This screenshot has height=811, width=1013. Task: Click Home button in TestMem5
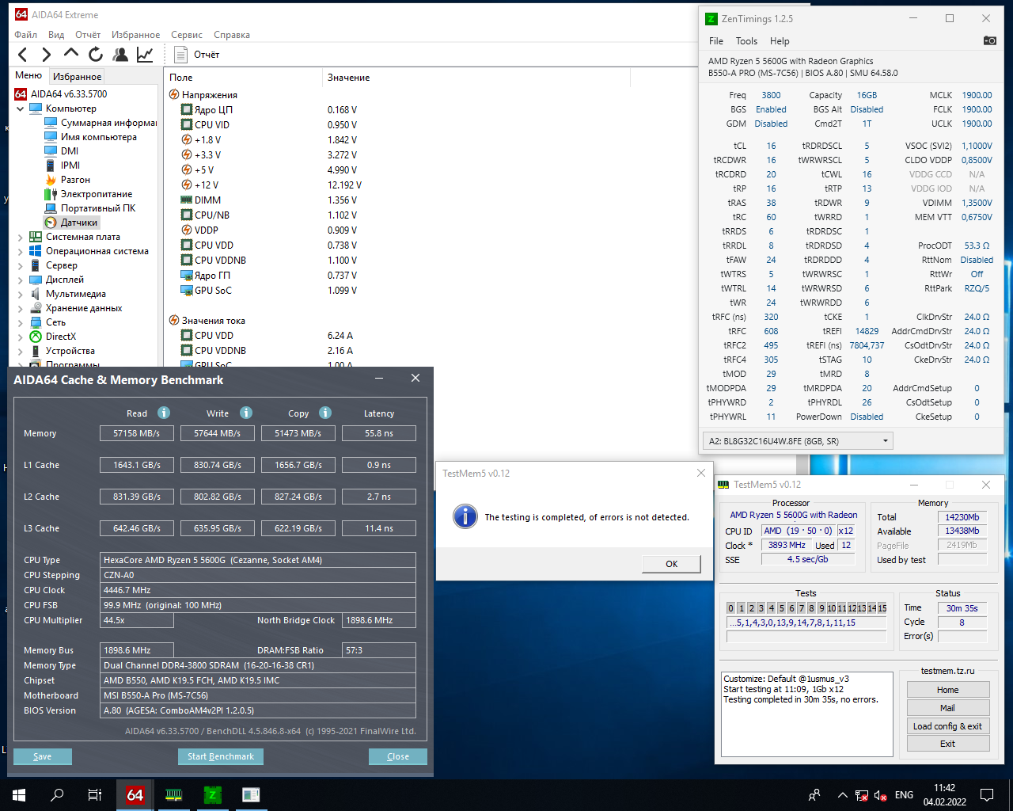tap(947, 690)
